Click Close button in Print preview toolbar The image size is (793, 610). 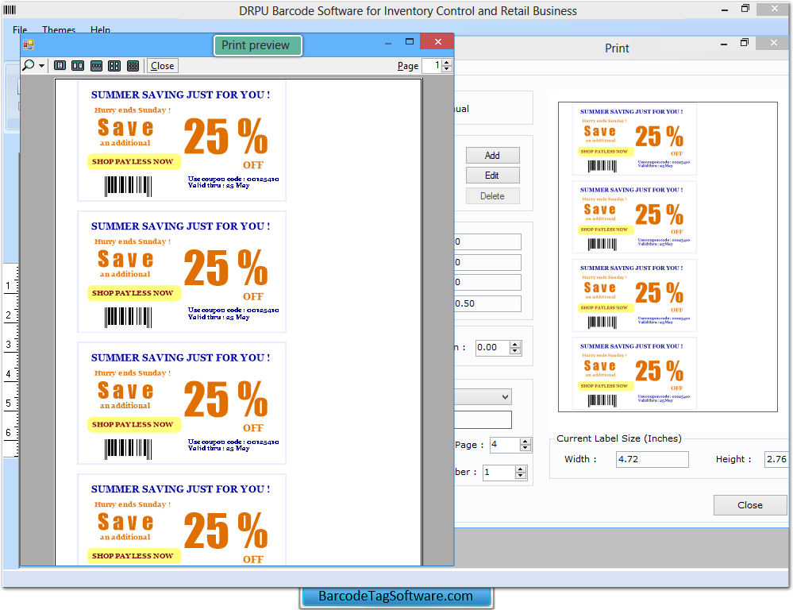pos(163,66)
